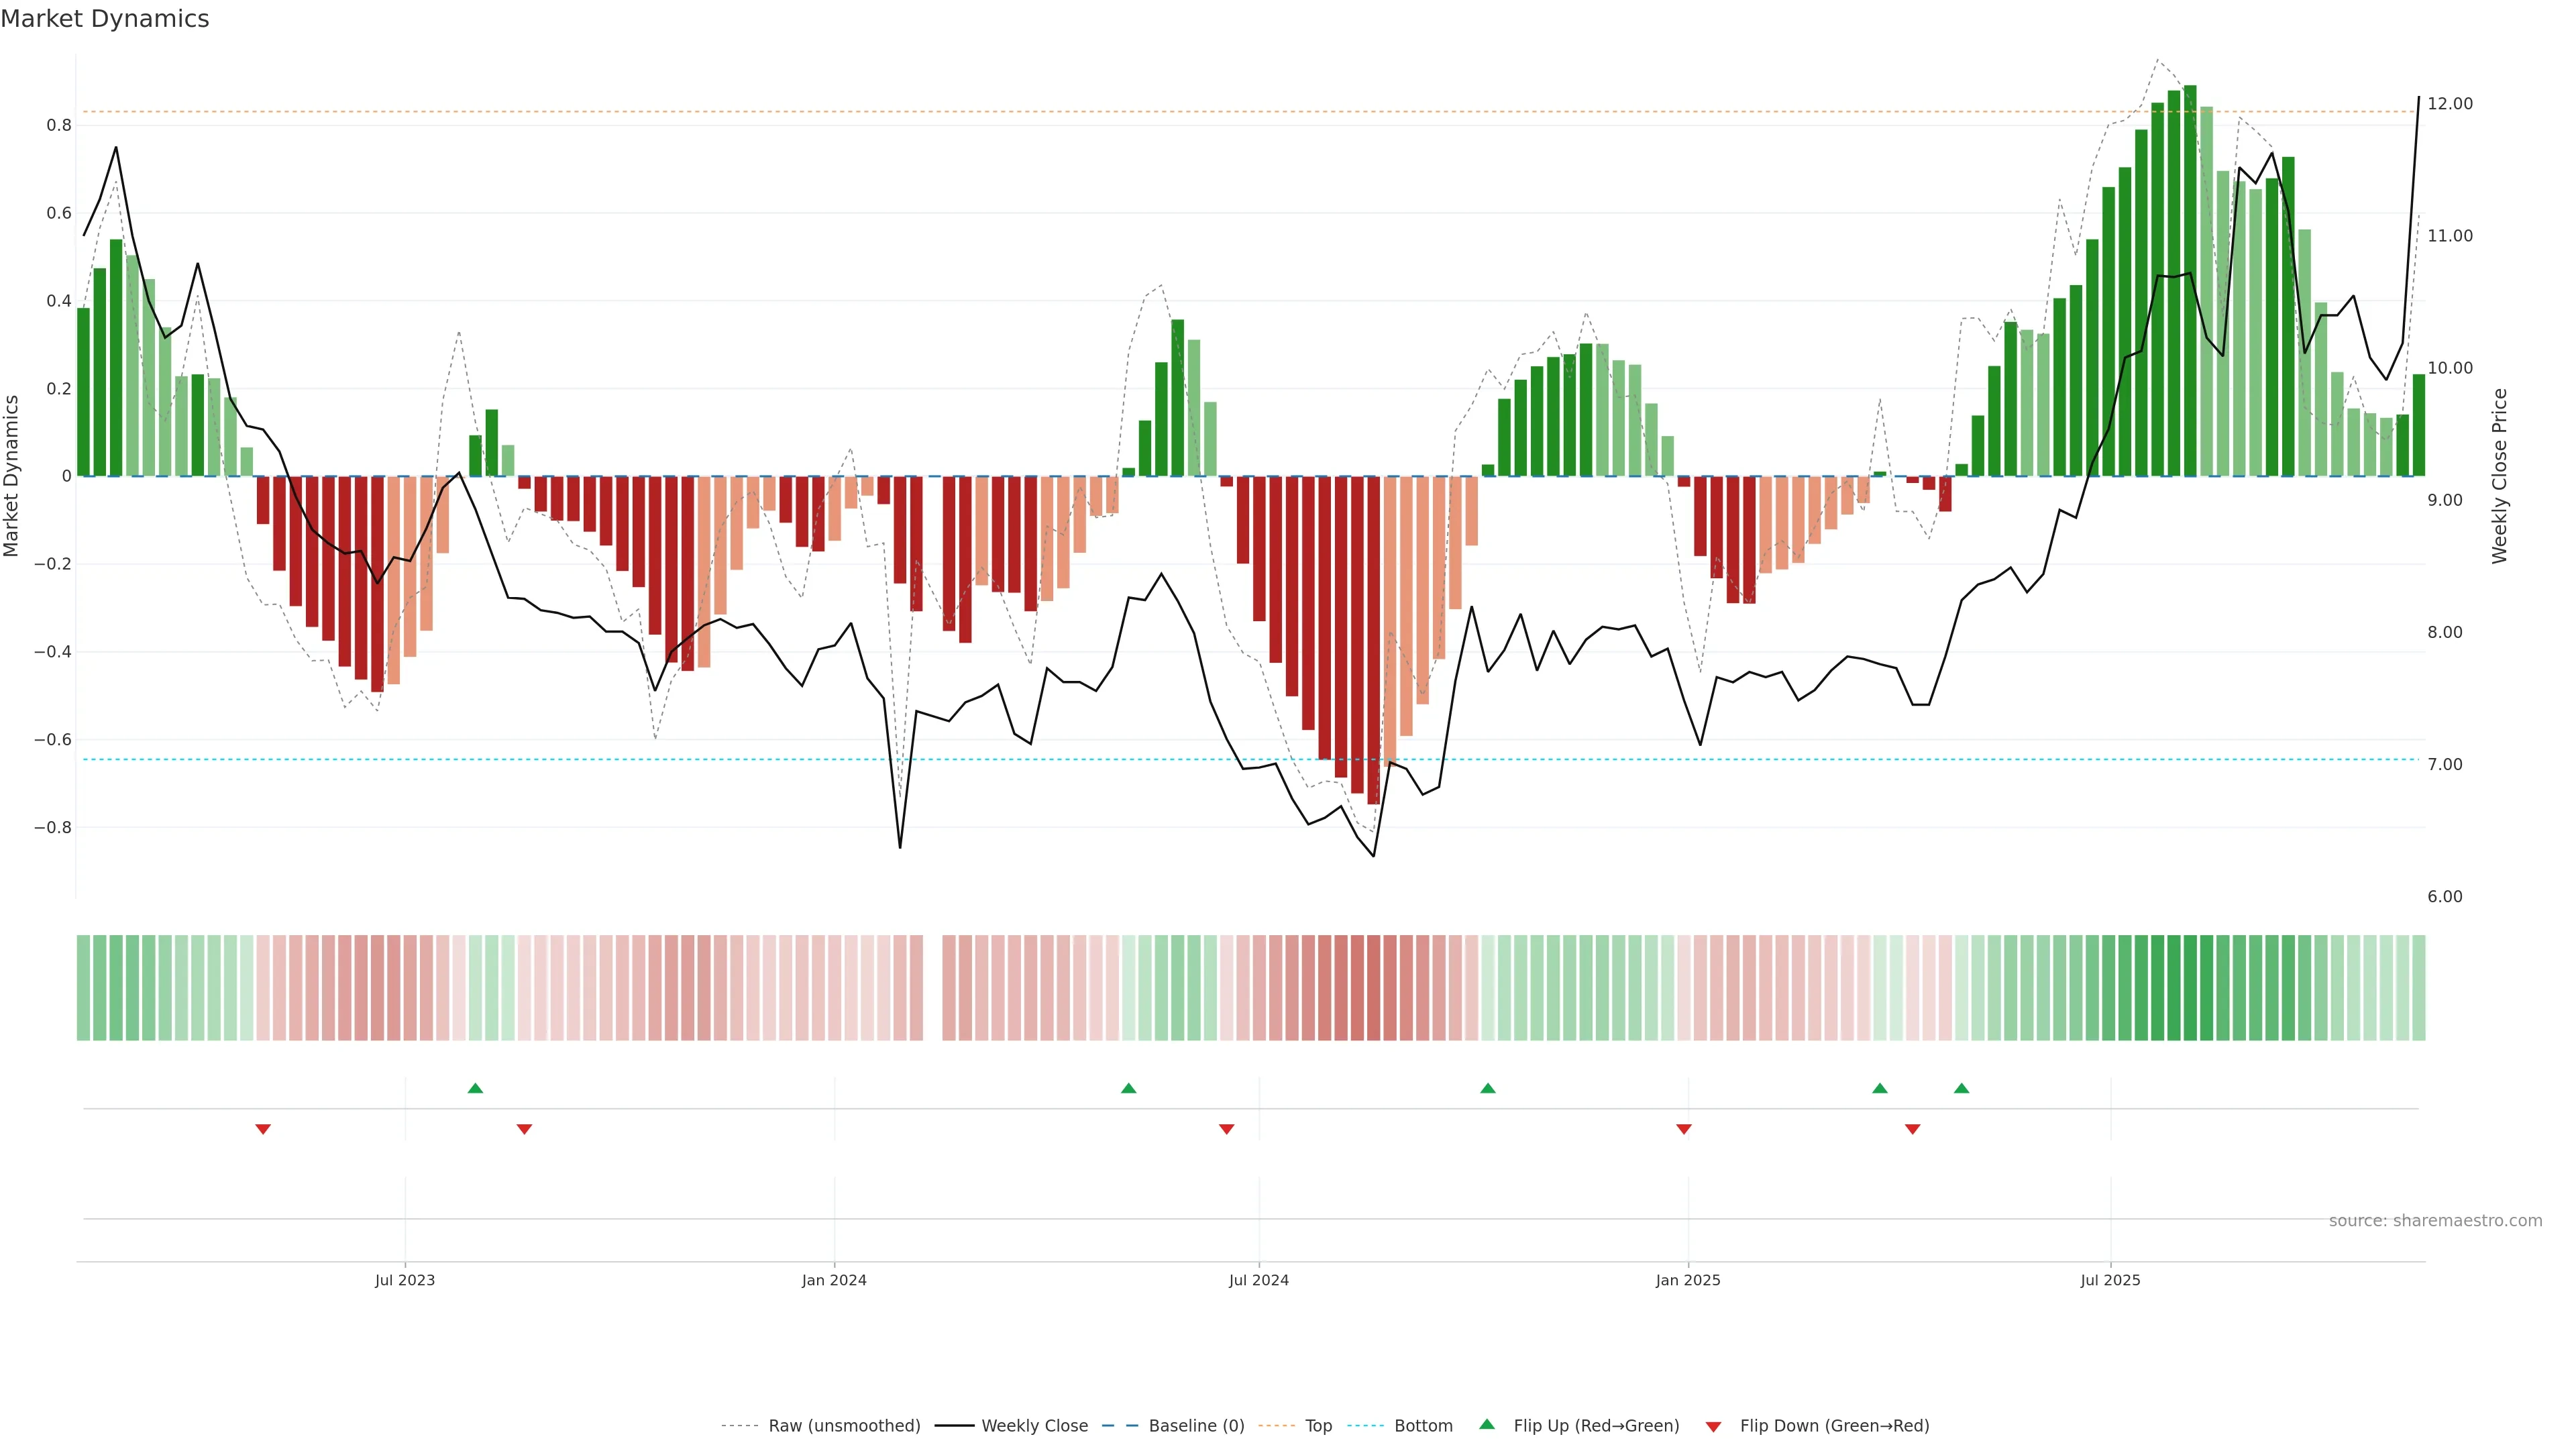This screenshot has width=2576, height=1449.
Task: Click the green flip-up marker between Jul 2024 and Jan 2025
Action: (1488, 1088)
